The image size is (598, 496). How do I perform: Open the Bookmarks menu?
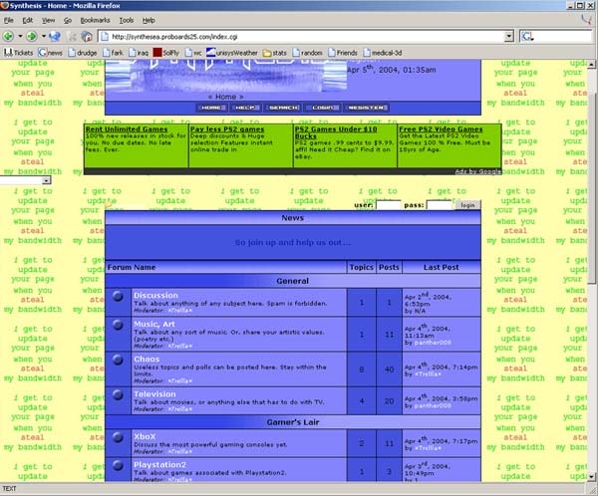(96, 20)
